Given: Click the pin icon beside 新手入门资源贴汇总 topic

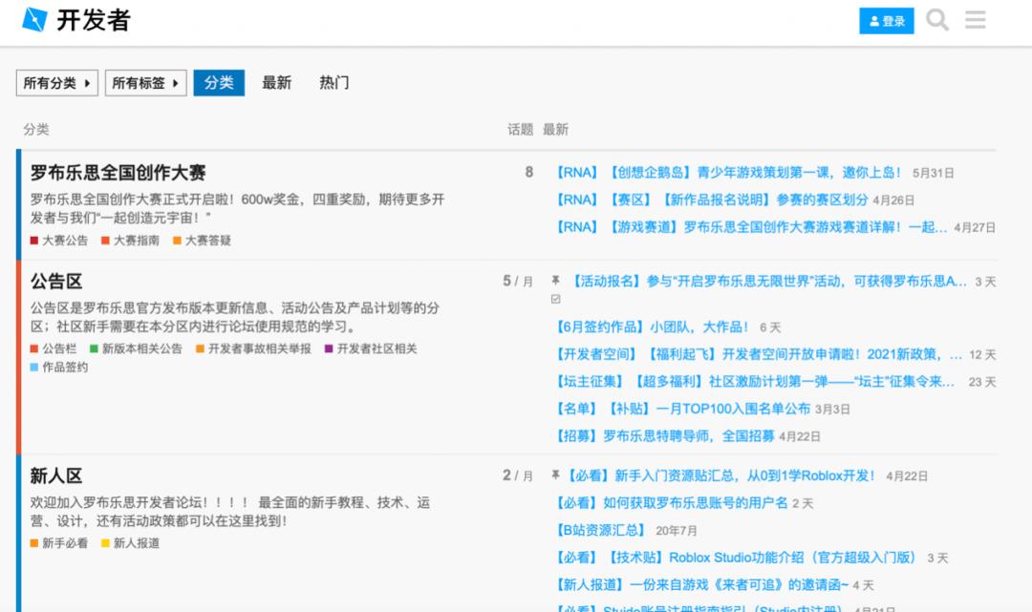Looking at the screenshot, I should (x=555, y=475).
